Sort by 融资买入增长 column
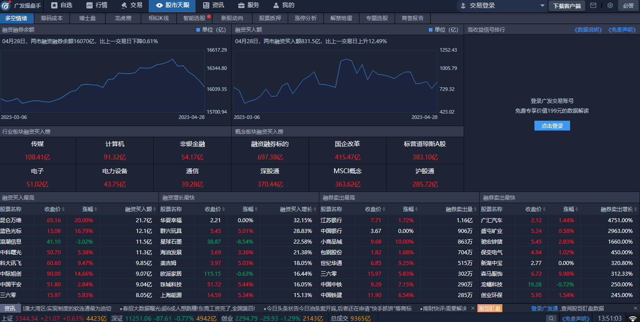The height and width of the screenshot is (322, 640). 298,209
